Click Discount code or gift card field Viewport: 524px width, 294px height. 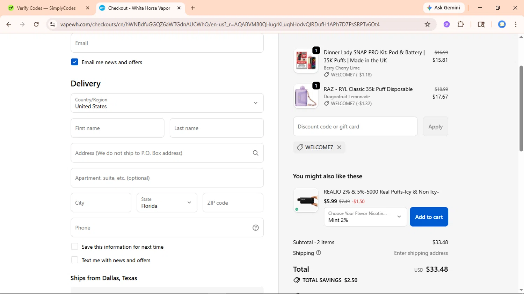point(355,126)
